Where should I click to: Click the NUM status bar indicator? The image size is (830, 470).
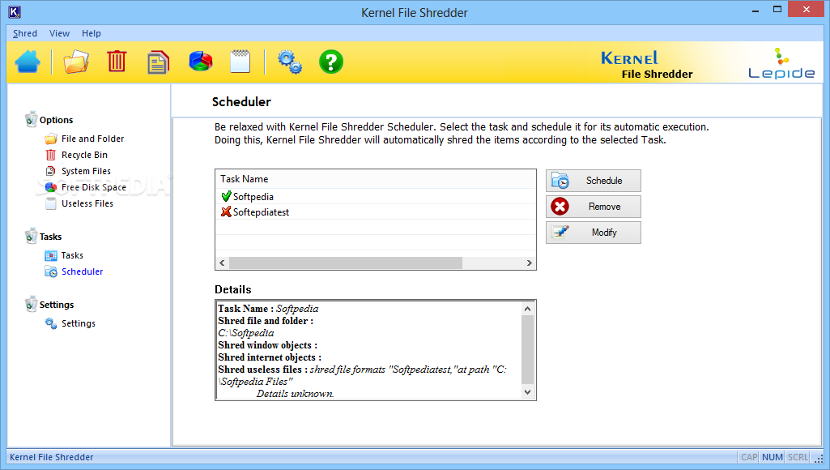tap(773, 457)
